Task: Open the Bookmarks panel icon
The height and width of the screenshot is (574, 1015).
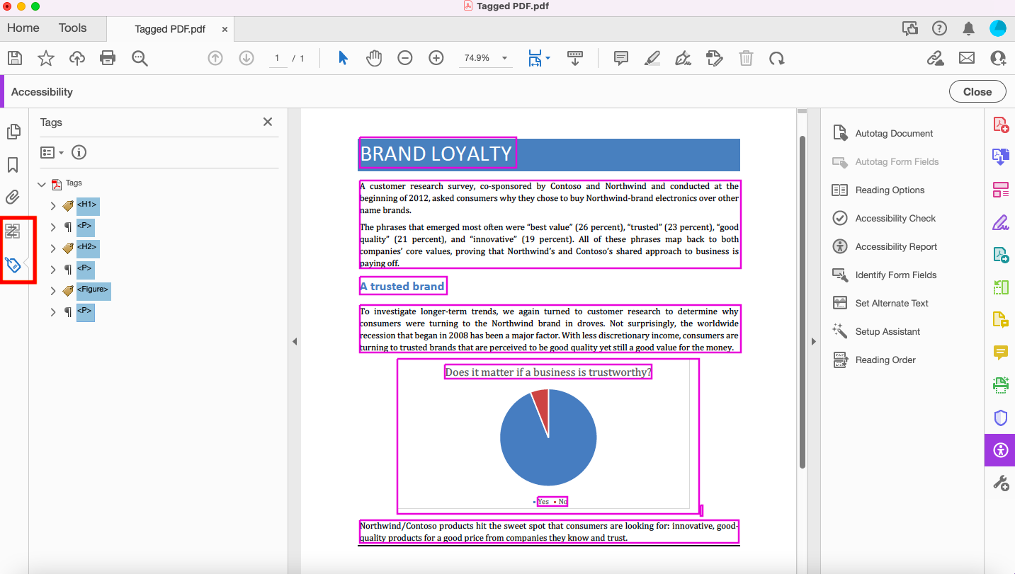Action: (12, 165)
